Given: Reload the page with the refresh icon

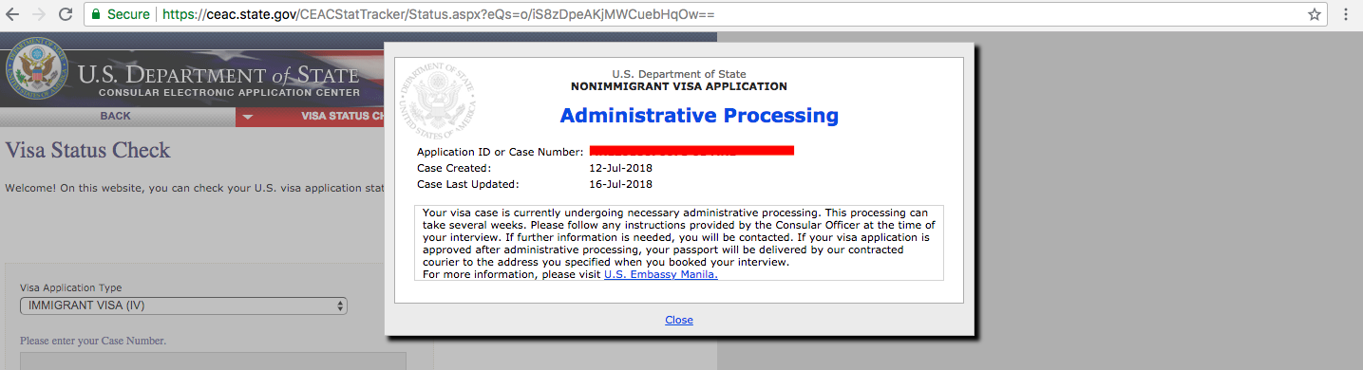Looking at the screenshot, I should click(x=66, y=15).
